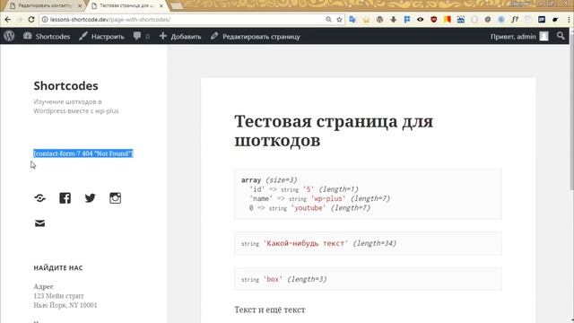This screenshot has width=574, height=323.
Task: Open the Facebook social link
Action: click(65, 198)
